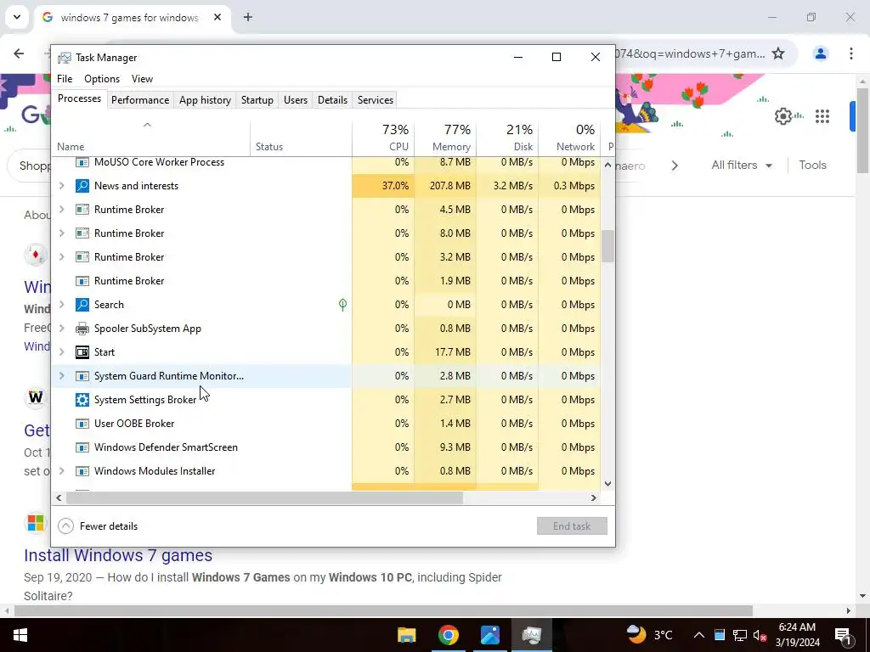Go back in Chrome

click(19, 53)
